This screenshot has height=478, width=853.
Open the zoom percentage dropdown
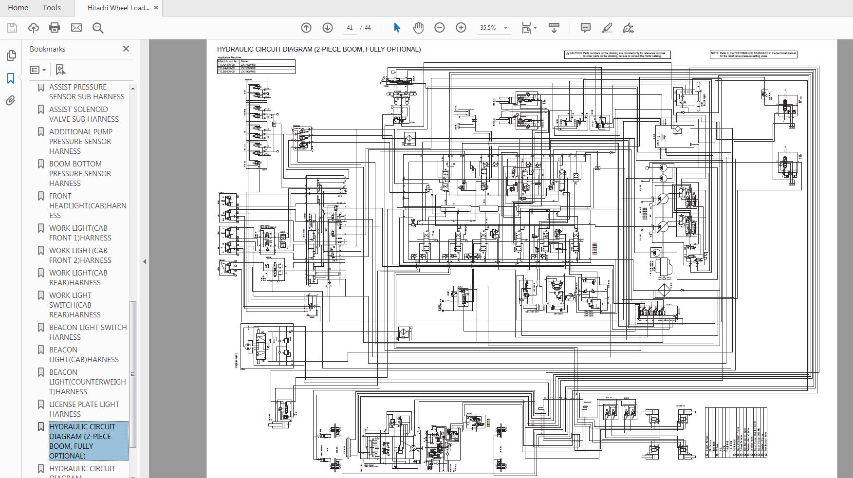pos(505,28)
